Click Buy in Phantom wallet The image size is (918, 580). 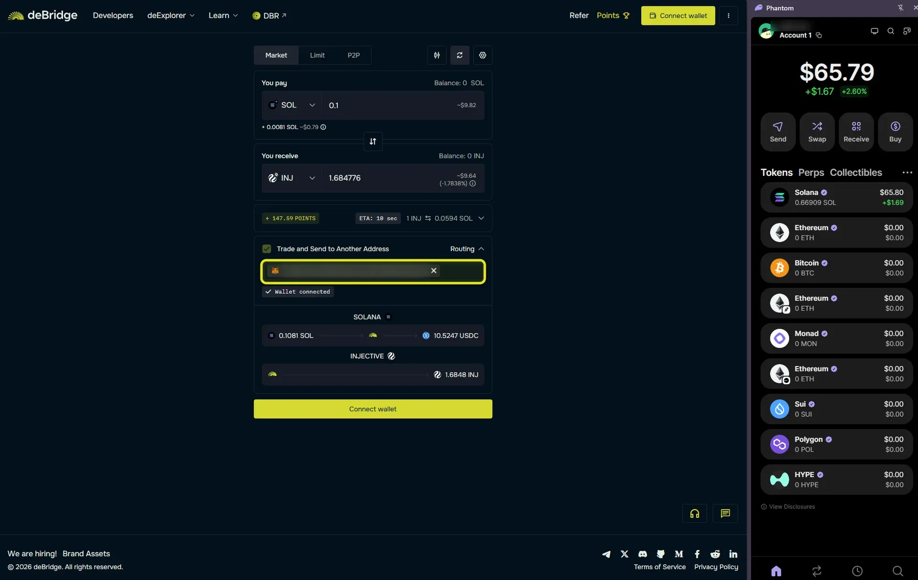click(x=896, y=132)
